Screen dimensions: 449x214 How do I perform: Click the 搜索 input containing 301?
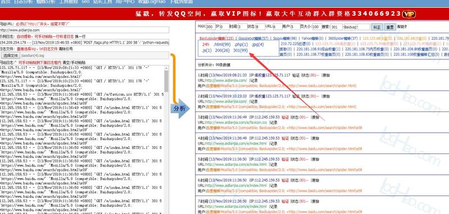click(x=336, y=27)
